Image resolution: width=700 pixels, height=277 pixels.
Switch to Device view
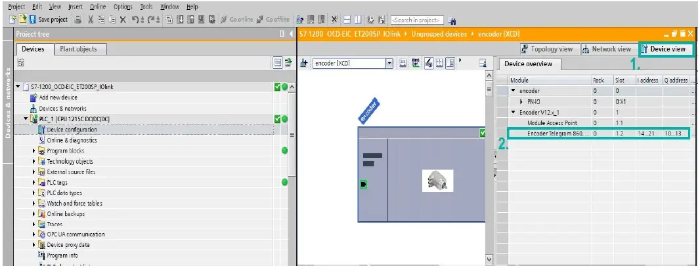(x=666, y=49)
